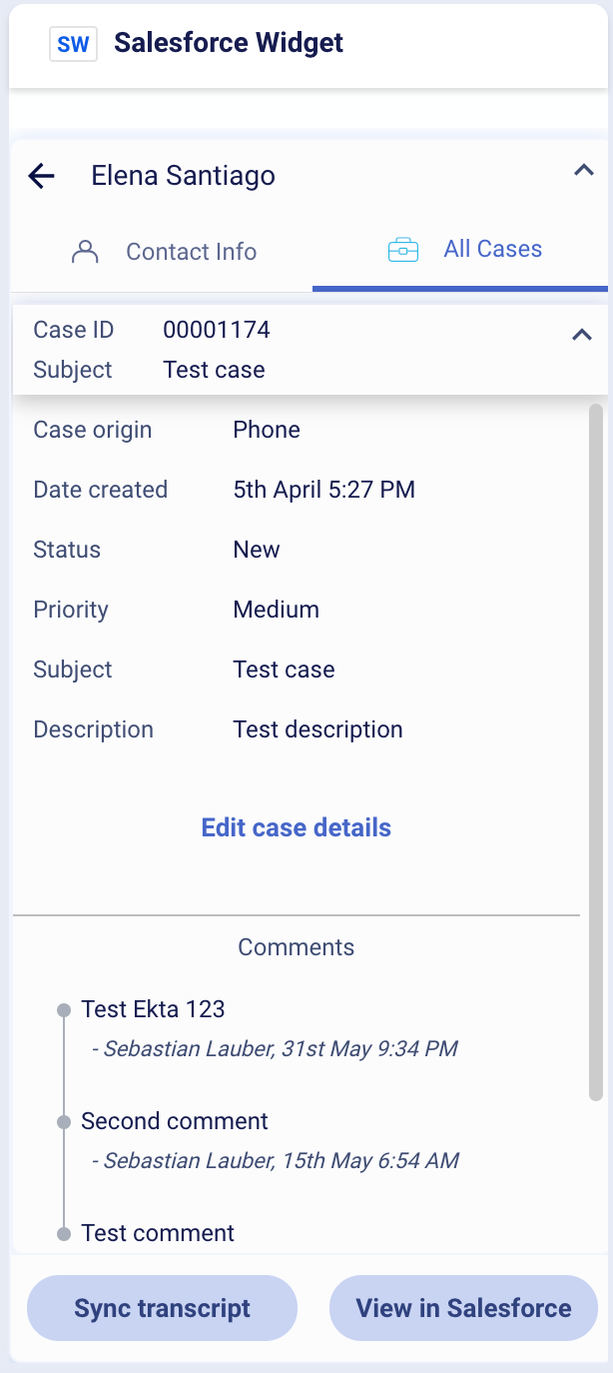Click the case details vertical scrollbar
The image size is (613, 1373).
pos(596,752)
